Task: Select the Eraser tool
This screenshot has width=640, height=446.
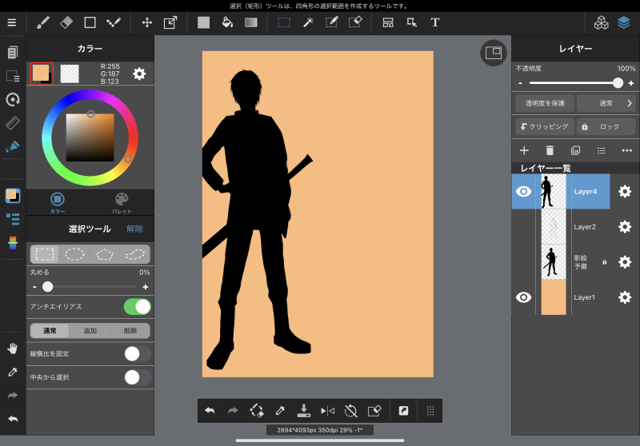Action: tap(66, 22)
